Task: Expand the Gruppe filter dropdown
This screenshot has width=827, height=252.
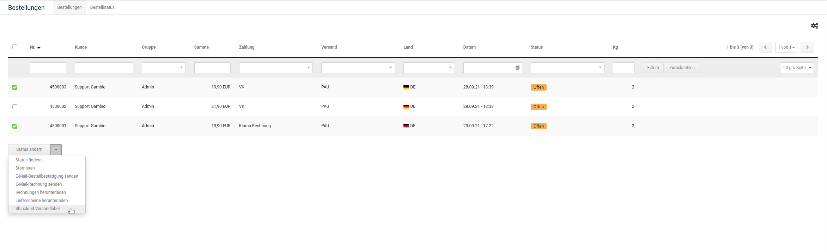Action: point(164,68)
